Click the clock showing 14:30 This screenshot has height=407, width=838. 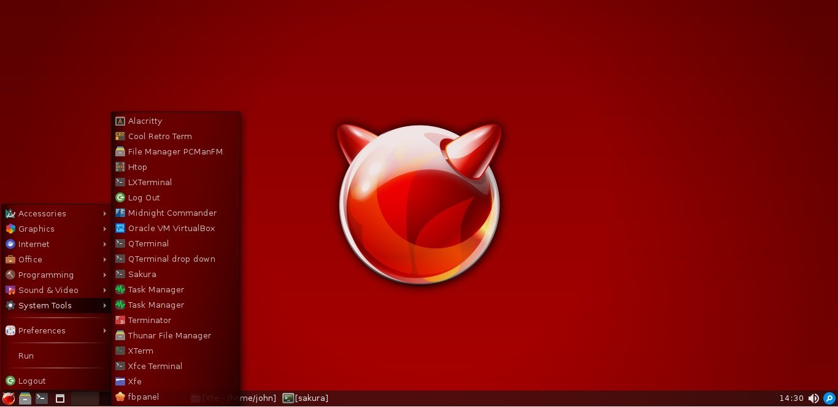tap(791, 398)
